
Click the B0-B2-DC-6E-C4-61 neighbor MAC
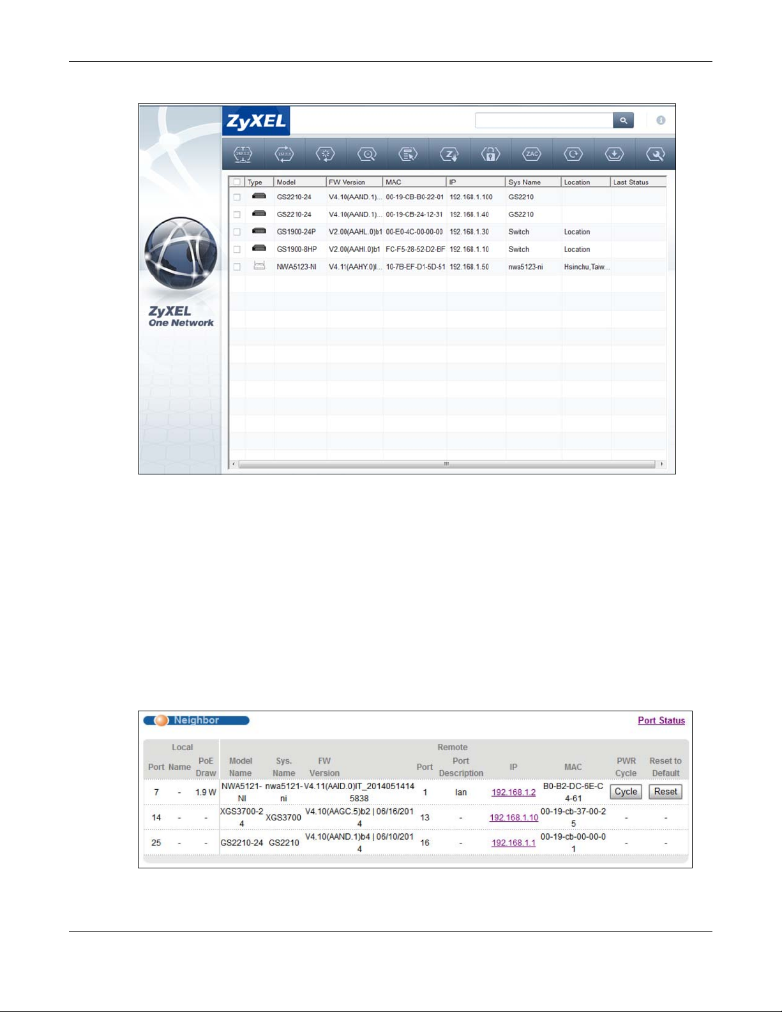click(573, 792)
